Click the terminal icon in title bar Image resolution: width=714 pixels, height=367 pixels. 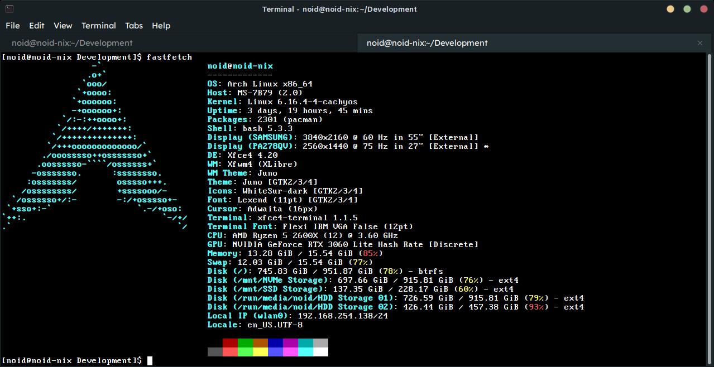[8, 9]
